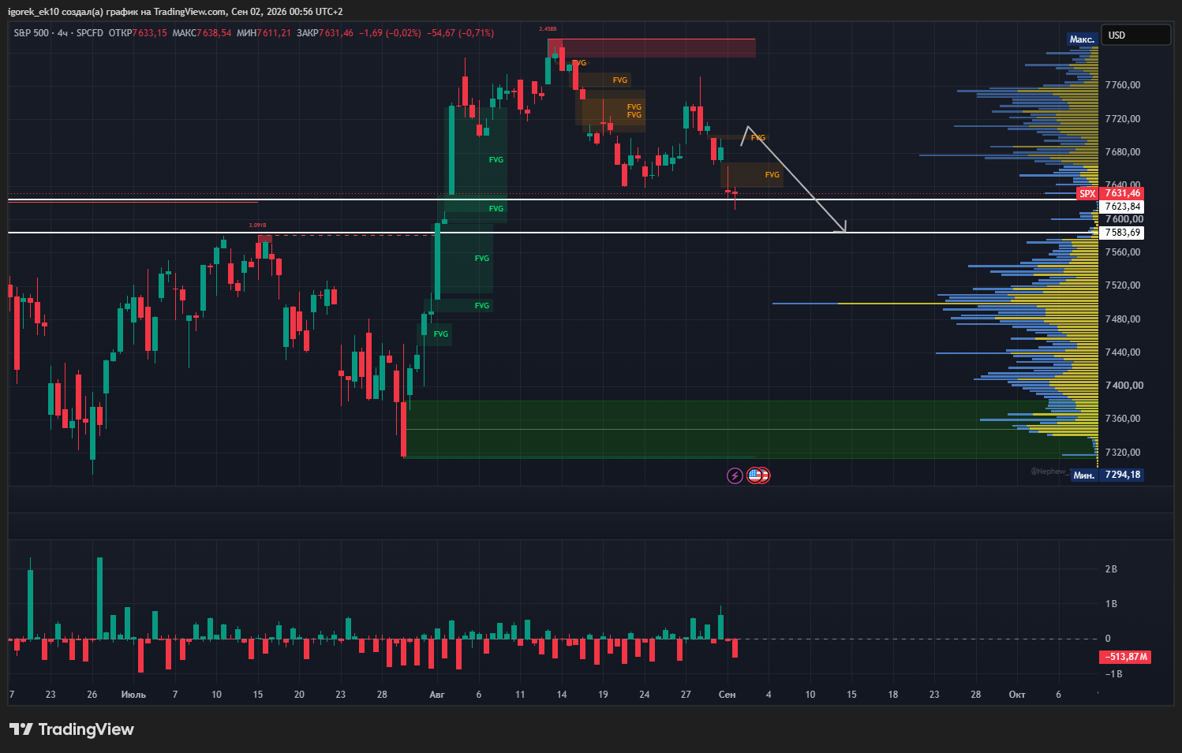This screenshot has height=753, width=1182.
Task: Click the Авг month label on time axis
Action: click(437, 695)
